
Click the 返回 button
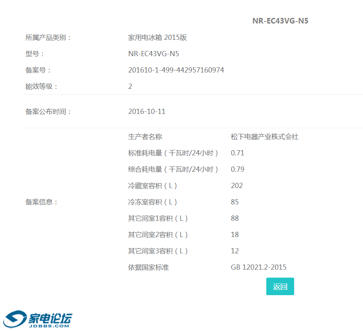pos(280,286)
